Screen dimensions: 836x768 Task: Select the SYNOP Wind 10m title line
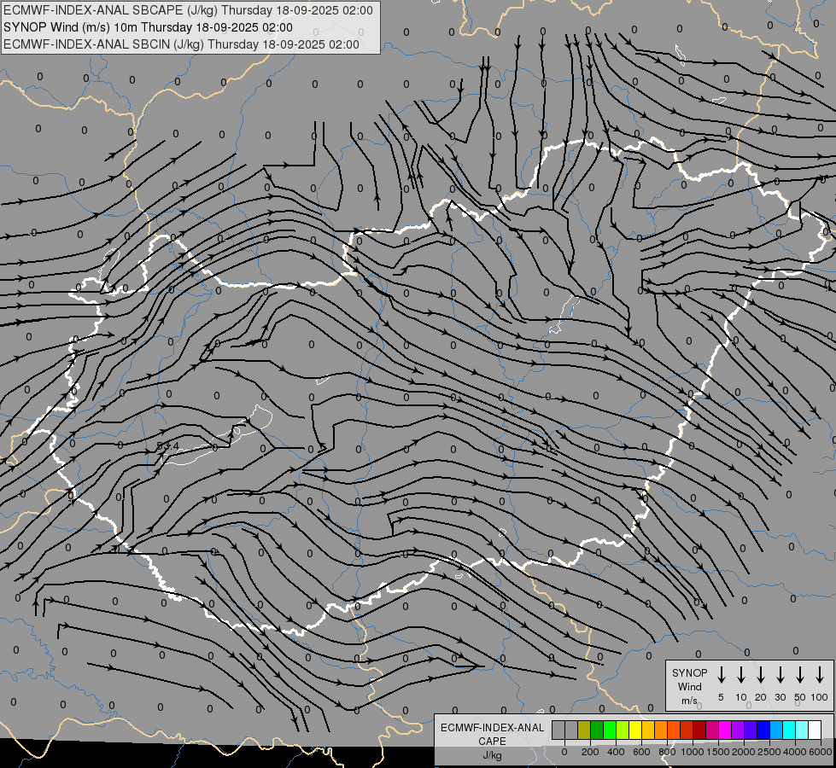[154, 26]
